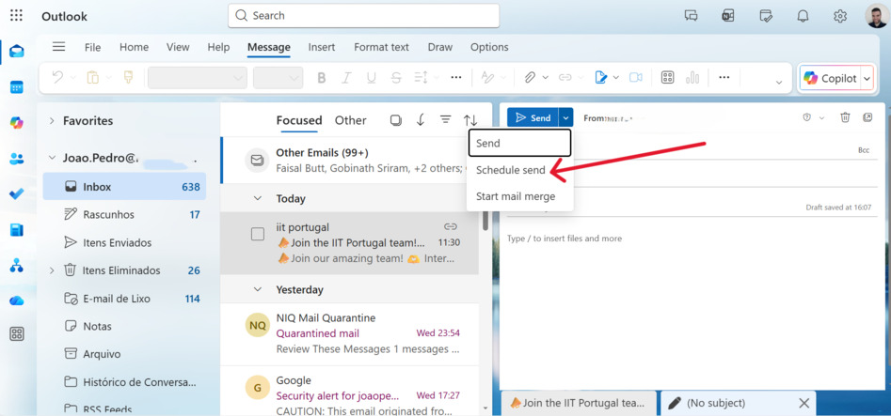Click the Poll chart icon in the ribbon
This screenshot has height=416, width=891.
click(692, 78)
